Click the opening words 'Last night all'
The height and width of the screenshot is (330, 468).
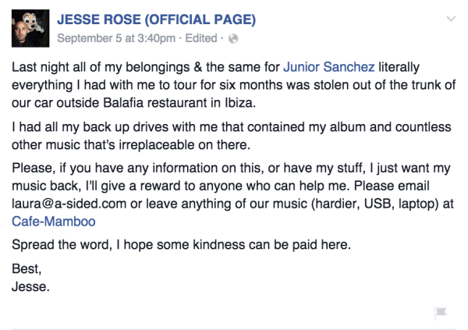tap(51, 68)
